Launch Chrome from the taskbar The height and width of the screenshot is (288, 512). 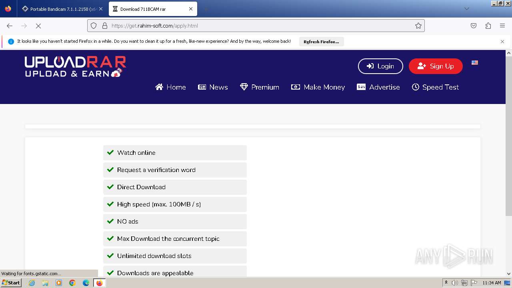(72, 283)
